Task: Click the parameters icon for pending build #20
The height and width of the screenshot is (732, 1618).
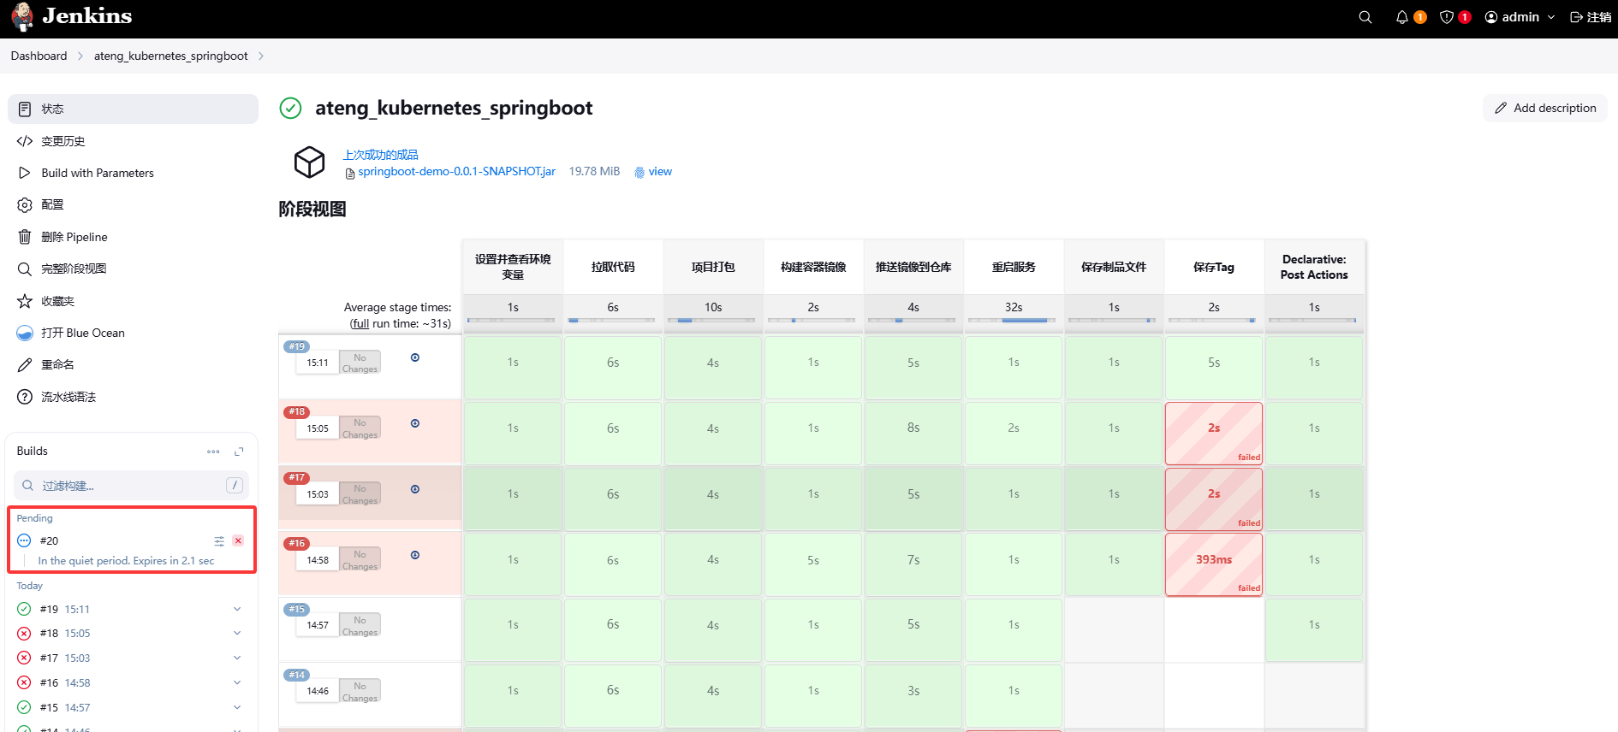Action: 219,540
